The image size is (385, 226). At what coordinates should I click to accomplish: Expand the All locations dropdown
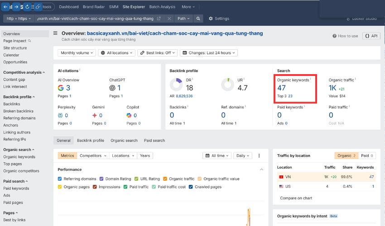pos(117,53)
